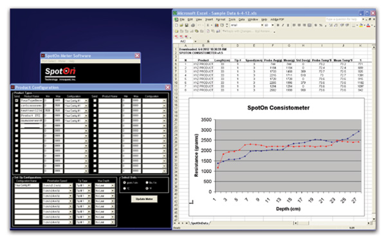Open Excel File menu
The image size is (386, 240).
[182, 19]
